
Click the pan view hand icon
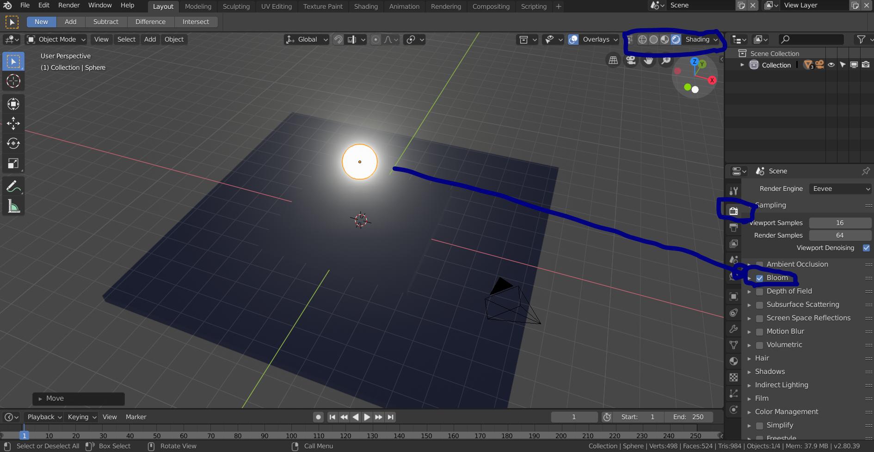[x=648, y=60]
